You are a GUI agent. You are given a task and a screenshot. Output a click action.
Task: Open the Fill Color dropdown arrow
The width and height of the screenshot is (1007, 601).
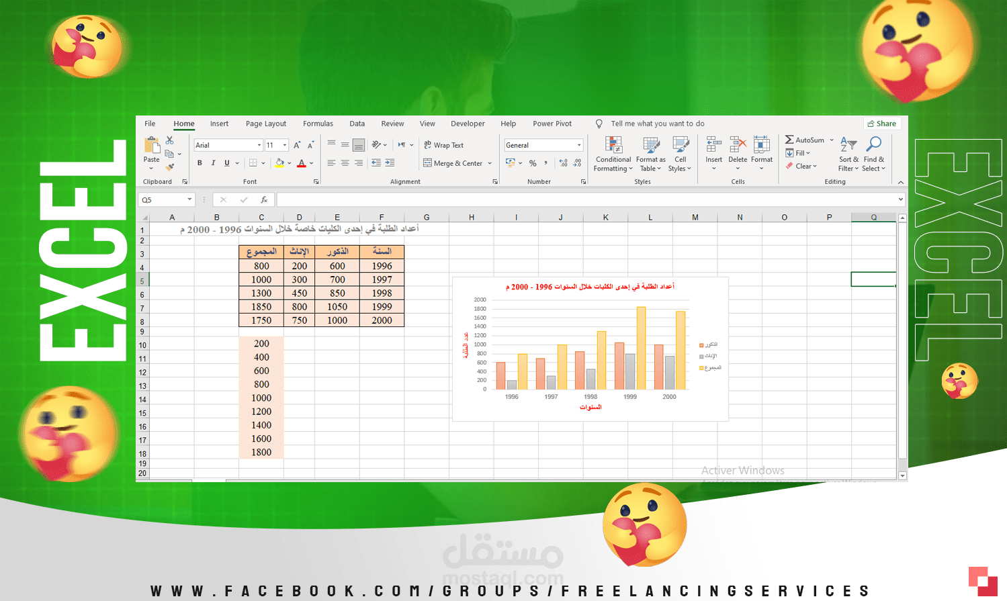point(290,163)
